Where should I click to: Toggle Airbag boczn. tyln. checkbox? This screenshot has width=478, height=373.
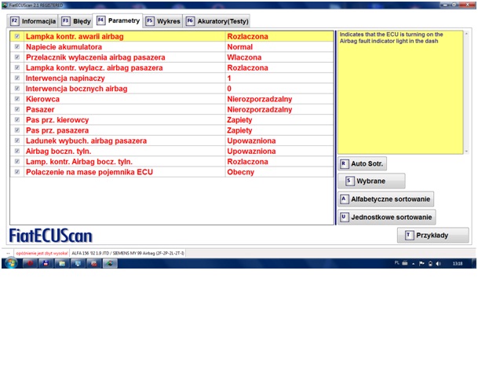[17, 151]
